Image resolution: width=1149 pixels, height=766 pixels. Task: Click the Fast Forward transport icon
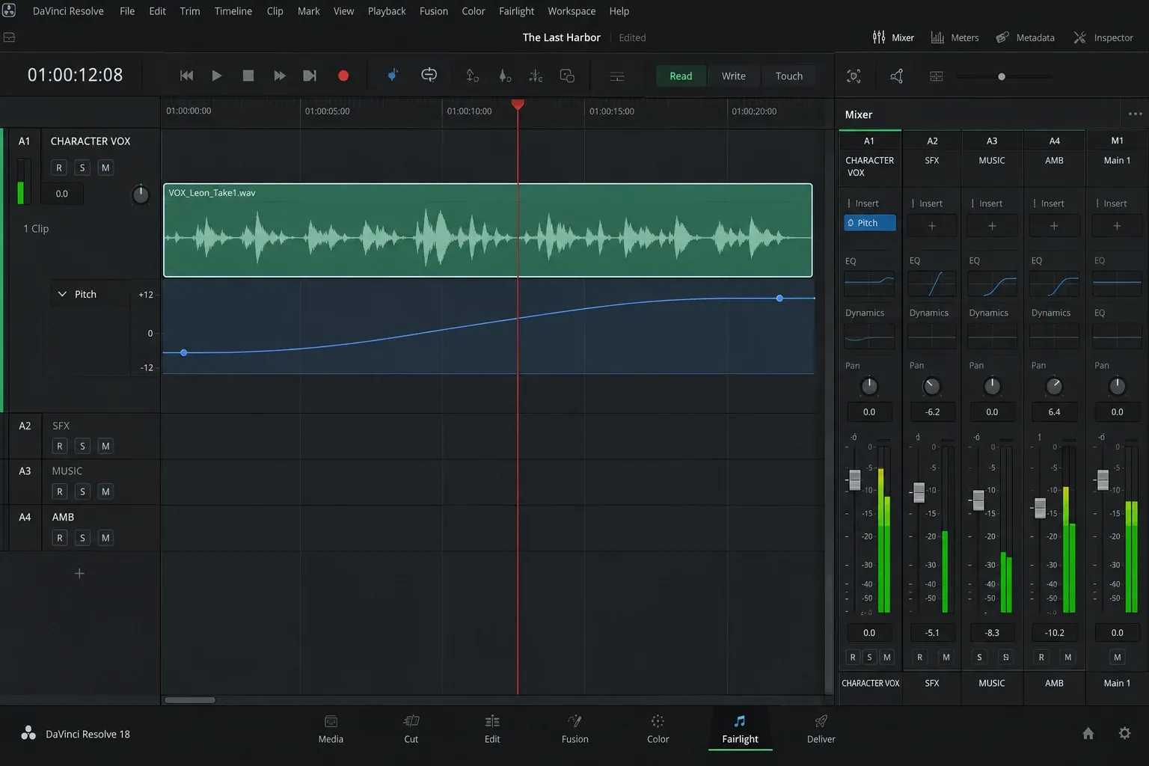click(279, 76)
